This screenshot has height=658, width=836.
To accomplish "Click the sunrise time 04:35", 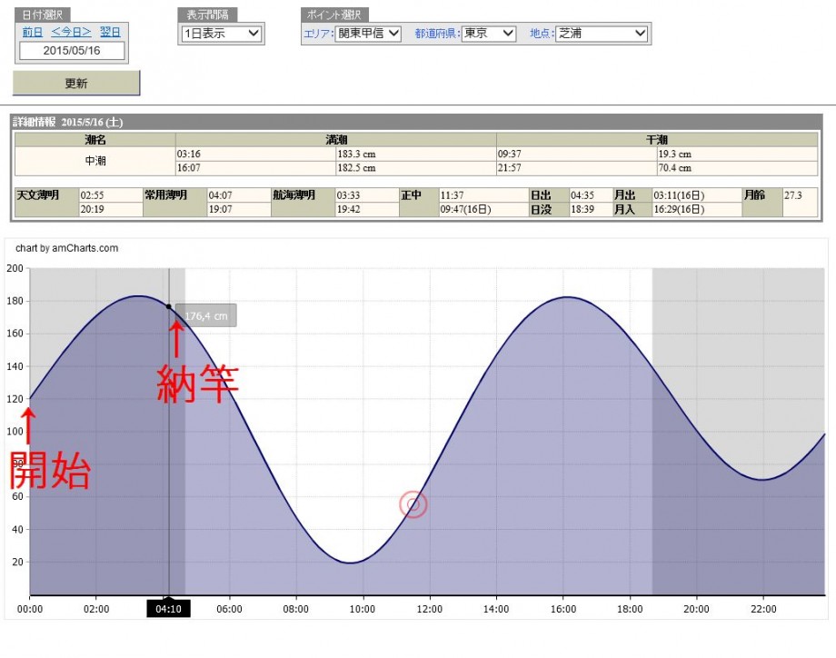I will (582, 195).
